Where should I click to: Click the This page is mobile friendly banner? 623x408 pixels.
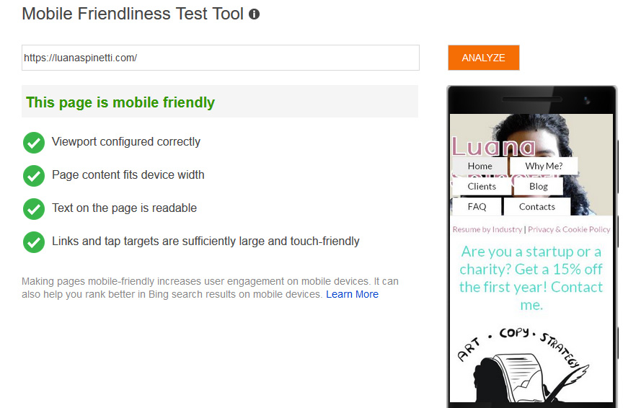point(220,102)
